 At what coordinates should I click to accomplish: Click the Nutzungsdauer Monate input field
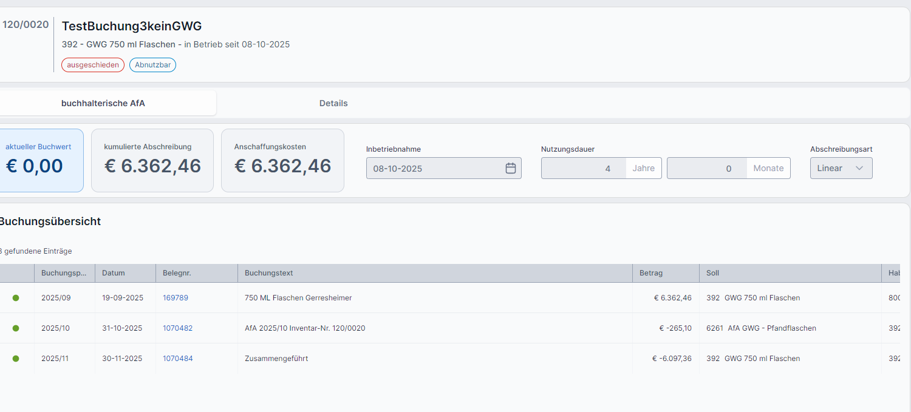tap(707, 168)
